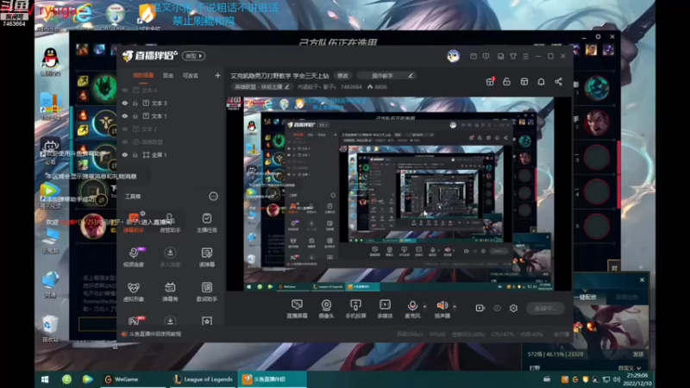Open the 多人连麦 download tool
This screenshot has height=388, width=690.
tap(170, 256)
